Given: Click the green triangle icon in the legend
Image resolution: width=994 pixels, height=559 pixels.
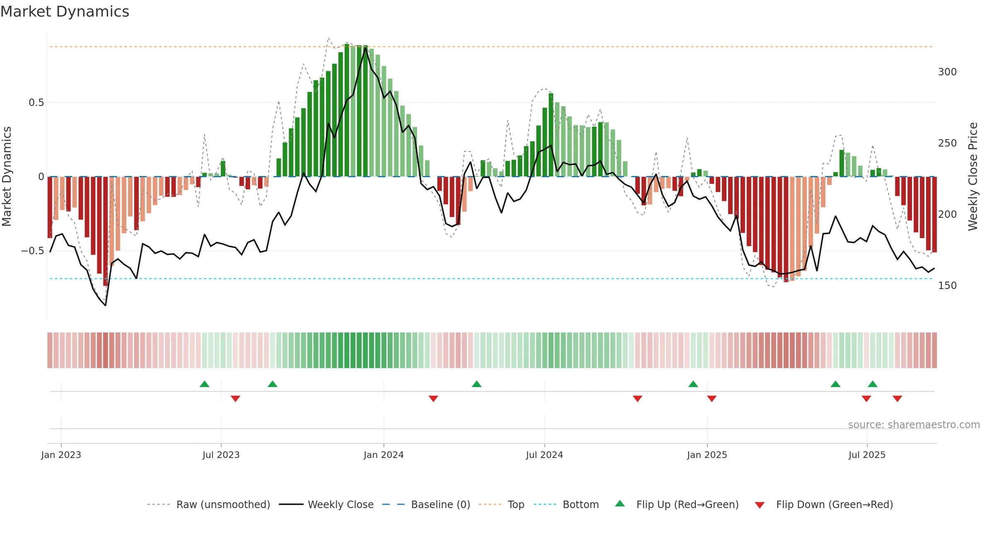Looking at the screenshot, I should (620, 504).
